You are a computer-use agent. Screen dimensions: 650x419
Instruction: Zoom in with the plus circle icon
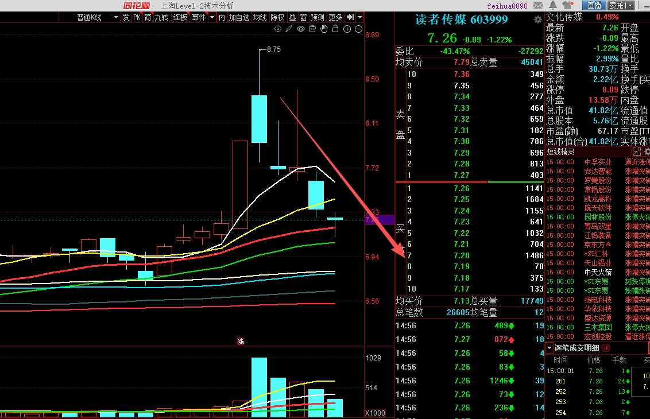click(x=347, y=29)
